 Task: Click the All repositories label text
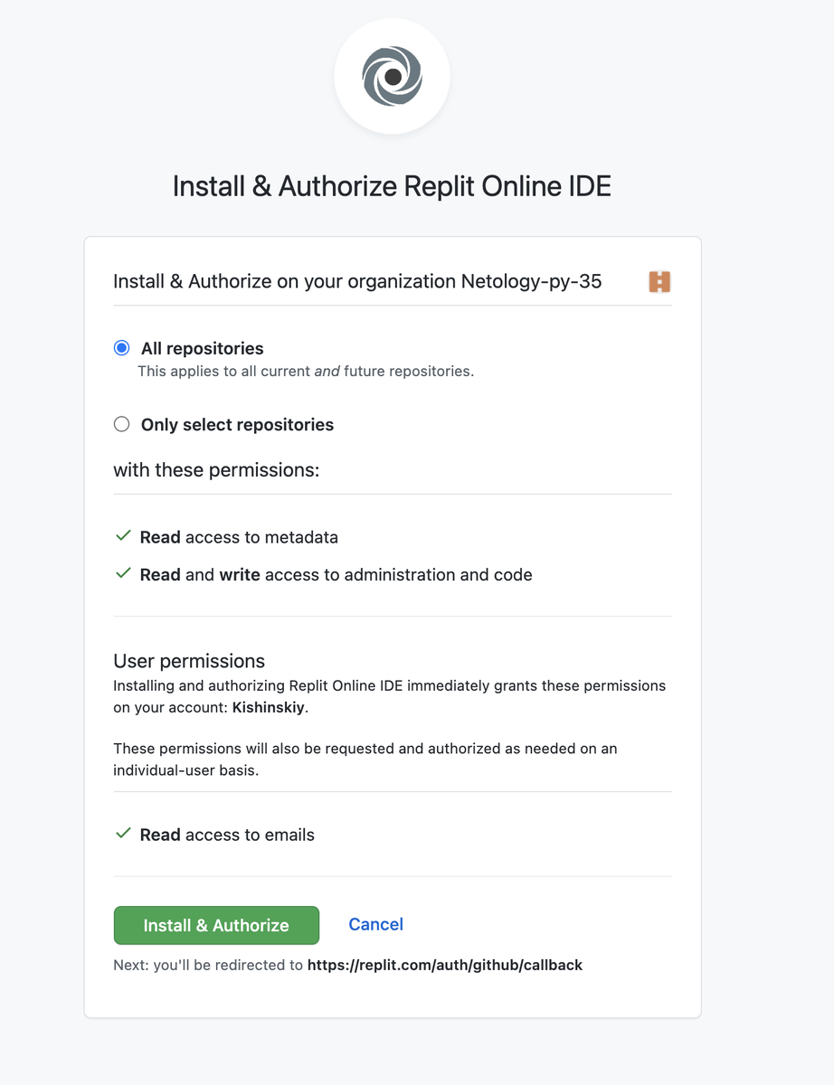[x=203, y=348]
